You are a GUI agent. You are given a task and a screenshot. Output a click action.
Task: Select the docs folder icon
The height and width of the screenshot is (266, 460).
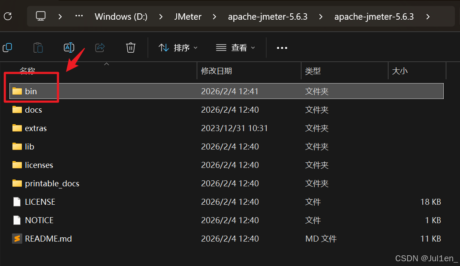pos(17,110)
